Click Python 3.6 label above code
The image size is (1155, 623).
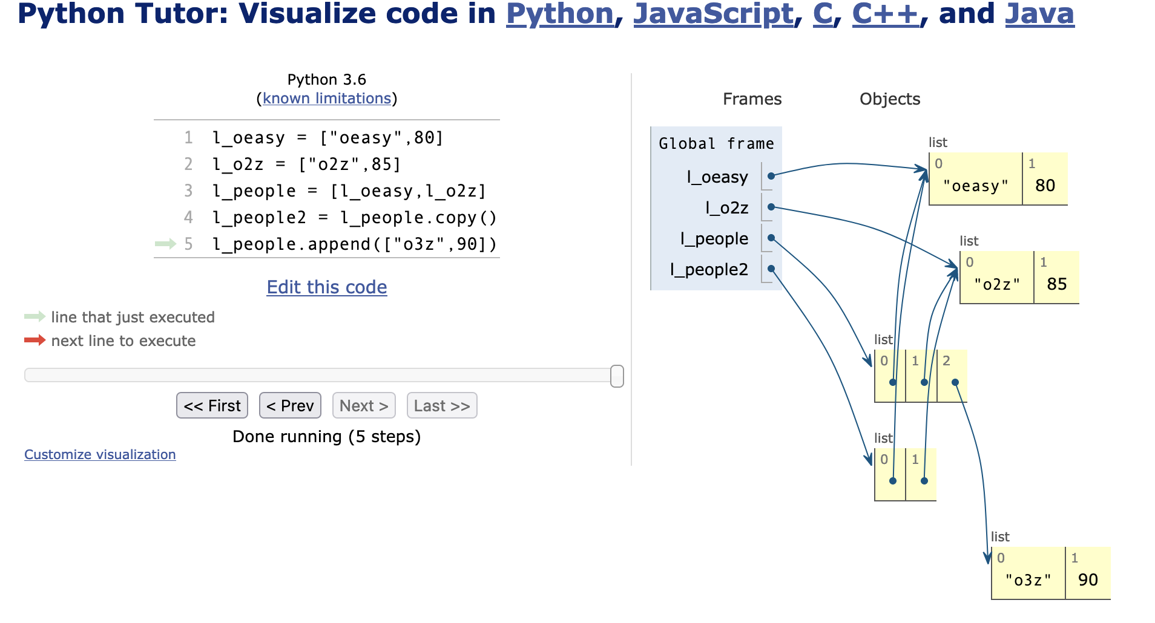click(x=327, y=80)
